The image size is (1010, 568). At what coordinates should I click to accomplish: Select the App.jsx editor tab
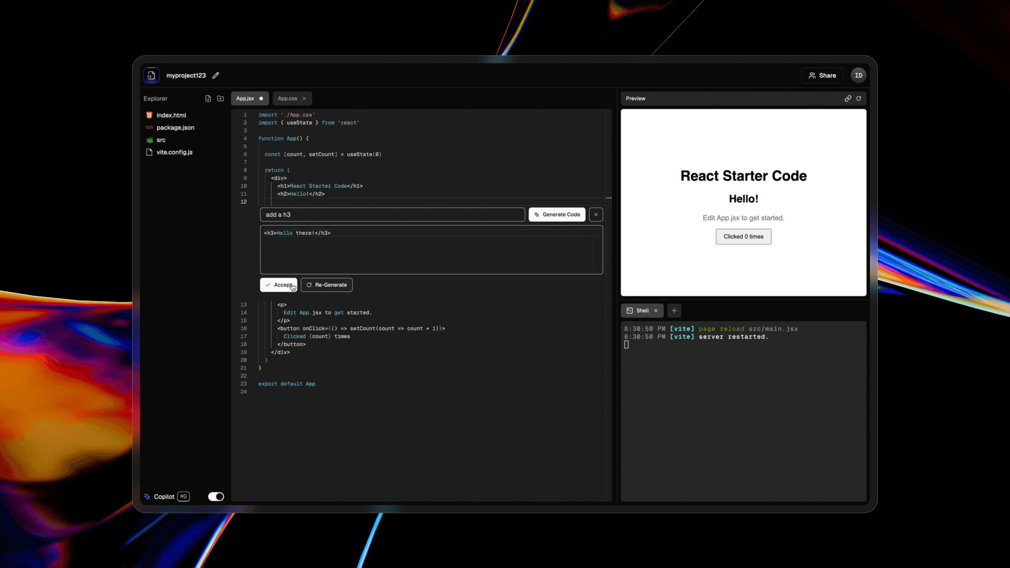tap(245, 99)
